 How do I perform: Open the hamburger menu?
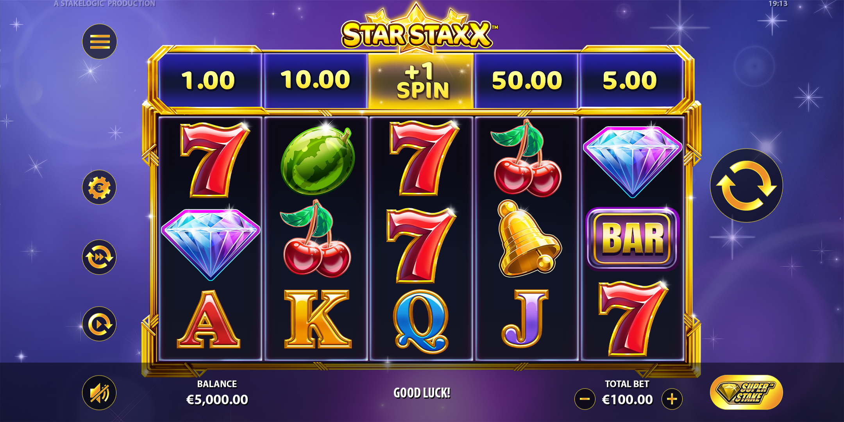coord(100,42)
